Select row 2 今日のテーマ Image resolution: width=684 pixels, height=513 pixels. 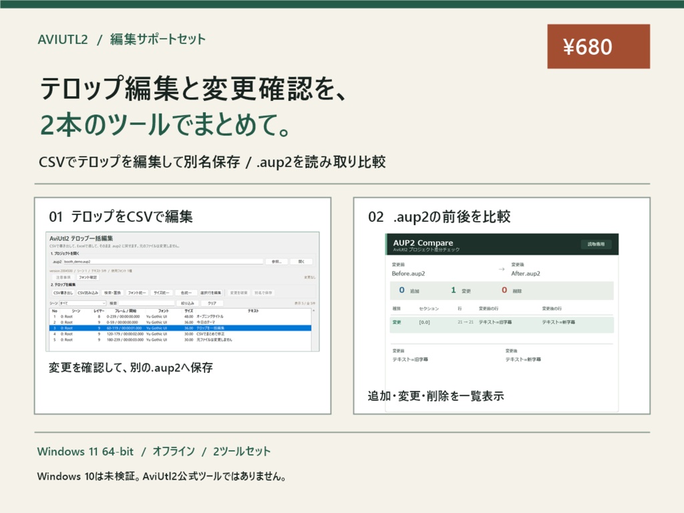pos(180,323)
